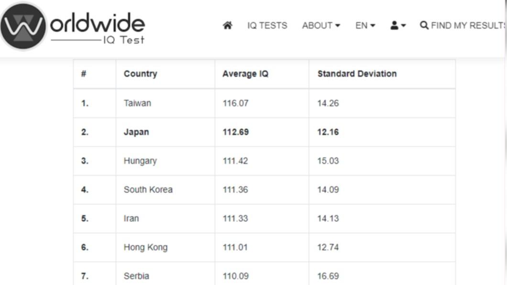Click the Average IQ column header
Screen dimensions: 507x285
(x=245, y=74)
